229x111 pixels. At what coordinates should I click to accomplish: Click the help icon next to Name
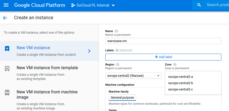[116, 31]
